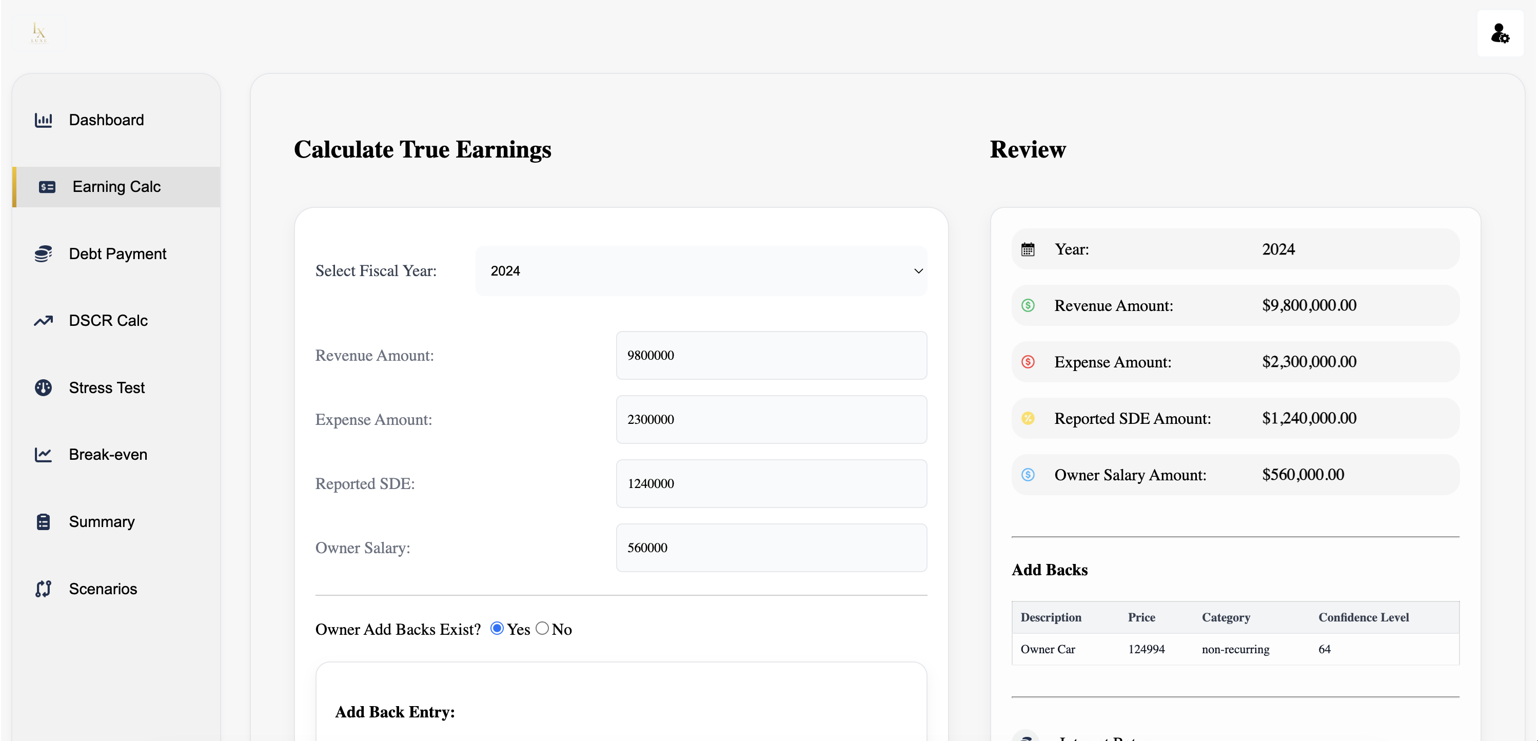Image resolution: width=1538 pixels, height=741 pixels.
Task: Switch to Break-even page
Action: [116, 454]
